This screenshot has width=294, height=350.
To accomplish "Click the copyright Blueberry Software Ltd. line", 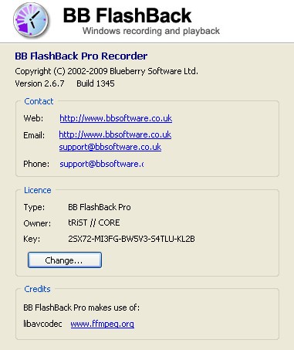I will pyautogui.click(x=106, y=71).
